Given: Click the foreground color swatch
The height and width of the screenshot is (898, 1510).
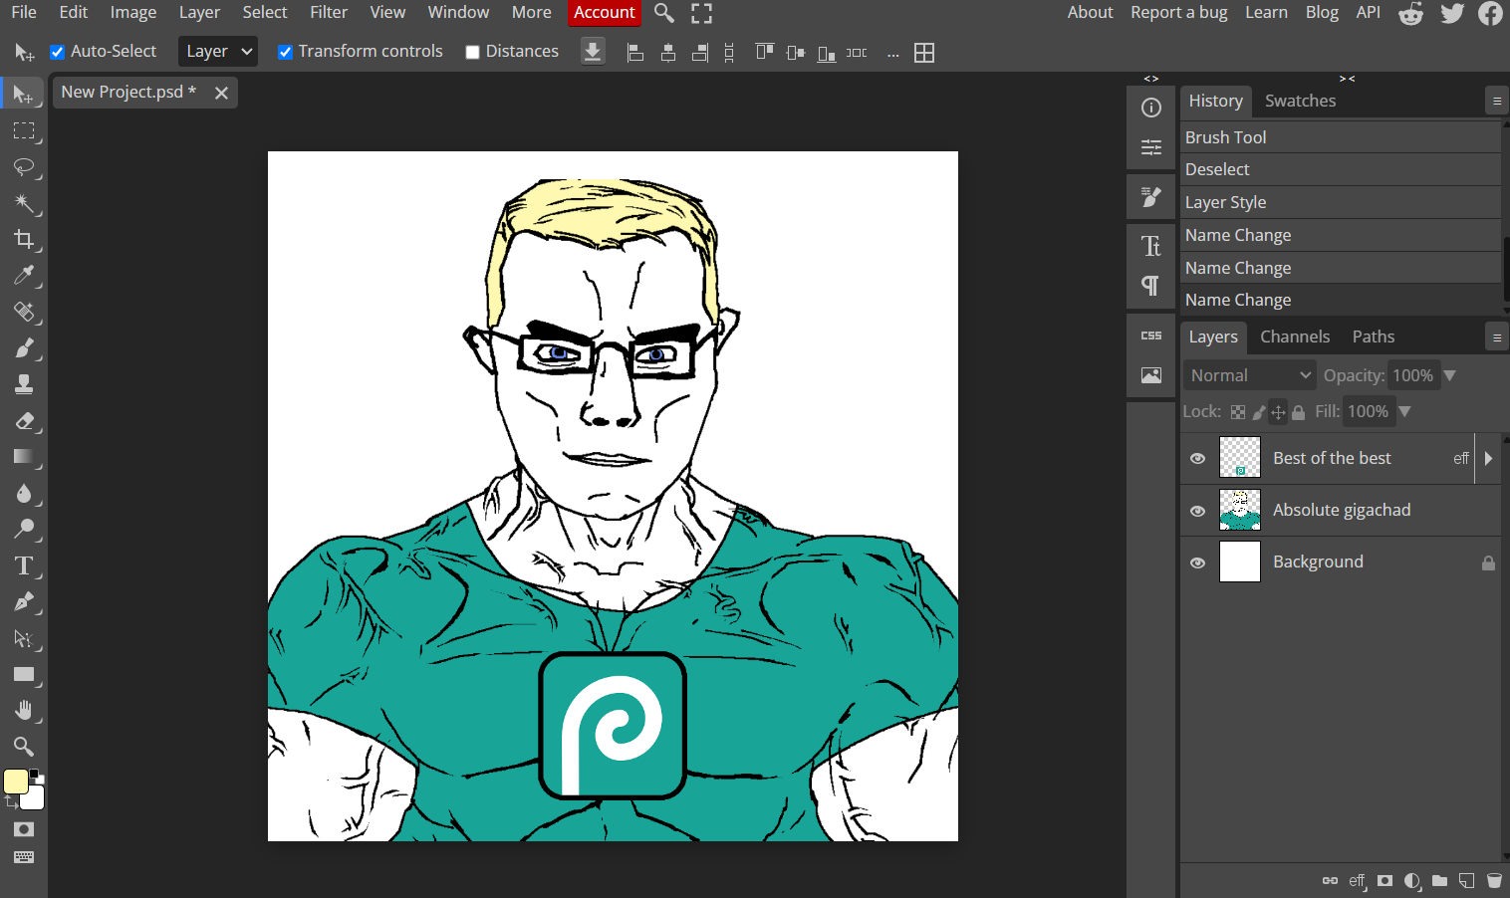Looking at the screenshot, I should (x=16, y=782).
